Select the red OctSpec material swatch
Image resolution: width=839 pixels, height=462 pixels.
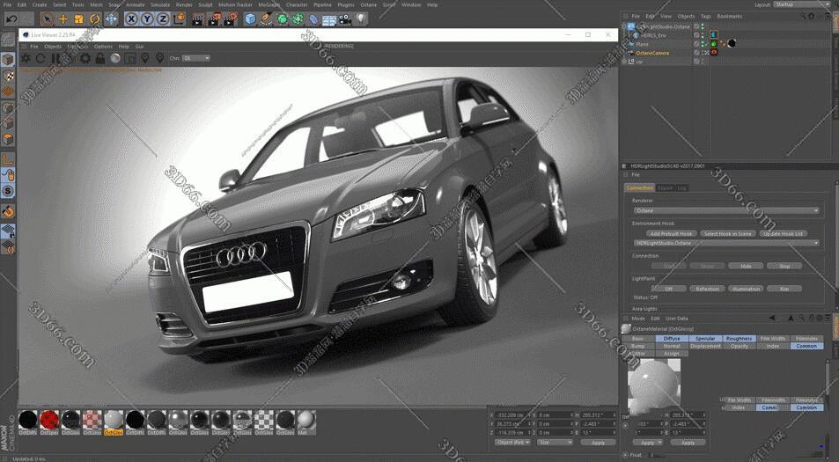click(49, 420)
